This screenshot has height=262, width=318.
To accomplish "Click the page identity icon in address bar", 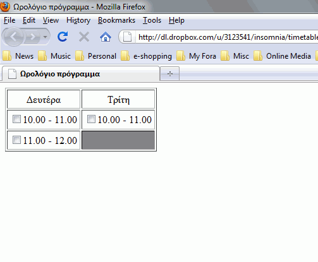I will pyautogui.click(x=127, y=37).
